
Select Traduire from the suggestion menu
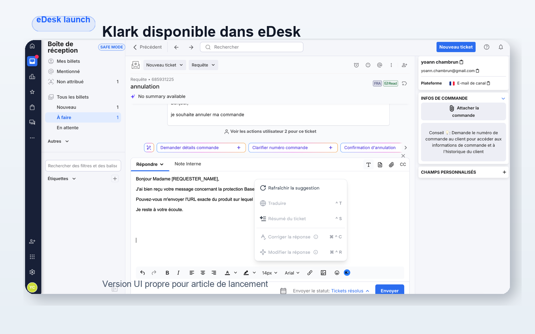tap(277, 203)
